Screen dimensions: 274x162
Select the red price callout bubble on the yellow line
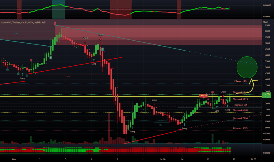tap(204, 96)
